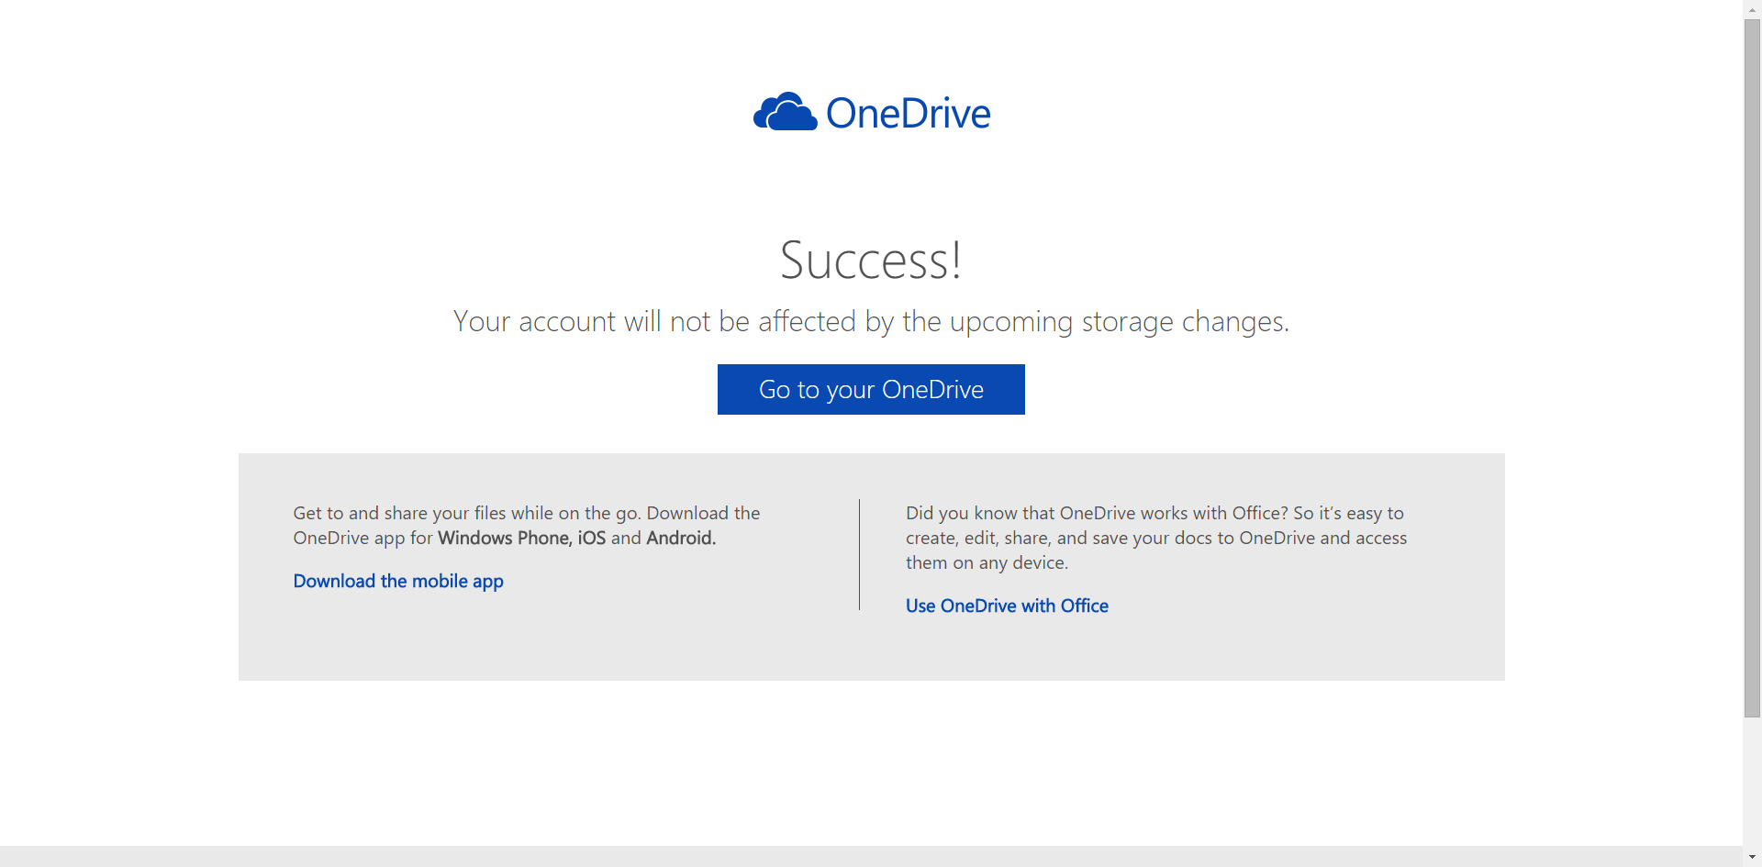Screen dimensions: 1762x867
Task: Follow the Download the mobile app link
Action: [x=398, y=581]
